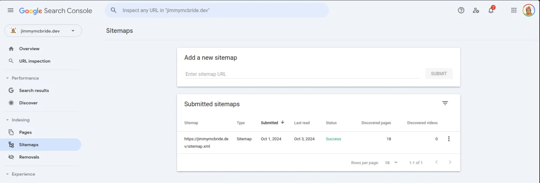Screen dimensions: 540x183
Task: Click the Type column header
Action: [x=241, y=123]
